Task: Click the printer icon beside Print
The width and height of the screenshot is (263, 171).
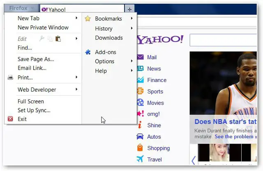Action: pyautogui.click(x=10, y=78)
